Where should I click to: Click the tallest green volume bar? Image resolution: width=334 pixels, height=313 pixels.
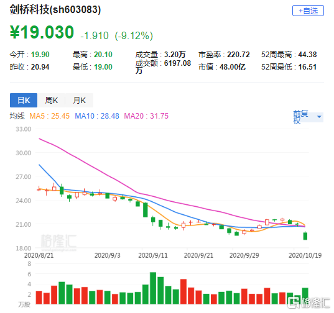click(x=153, y=288)
